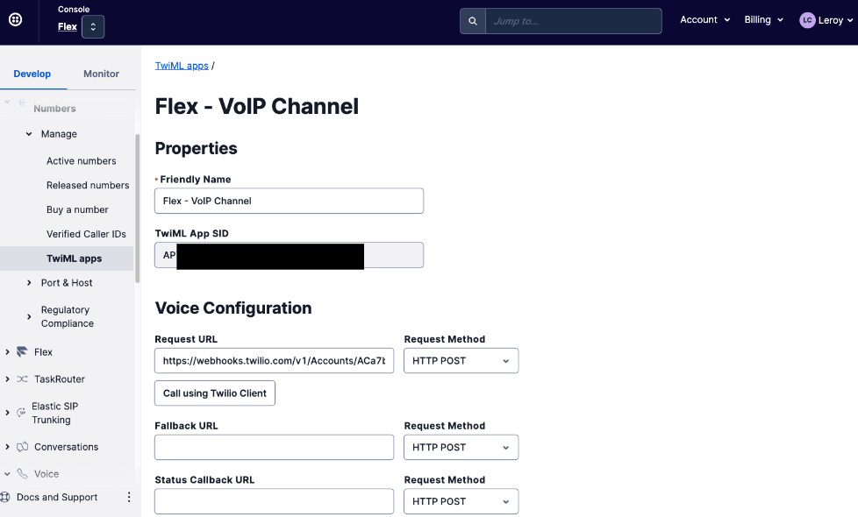Open Request URL method dropdown
Image resolution: width=858 pixels, height=517 pixels.
[x=461, y=361]
